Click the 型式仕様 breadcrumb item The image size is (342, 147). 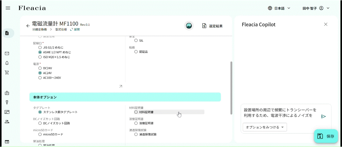(x=61, y=30)
